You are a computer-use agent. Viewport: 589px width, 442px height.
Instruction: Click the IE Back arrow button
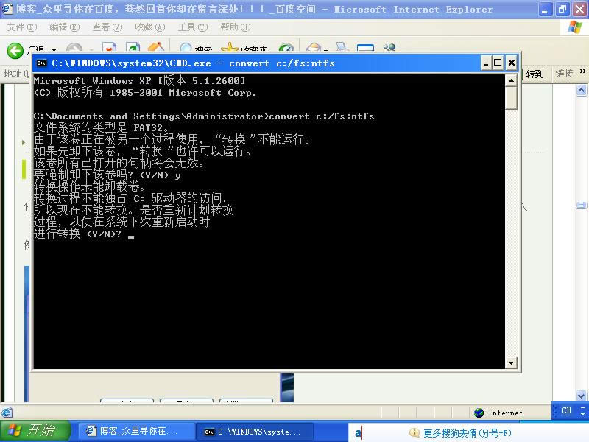15,50
